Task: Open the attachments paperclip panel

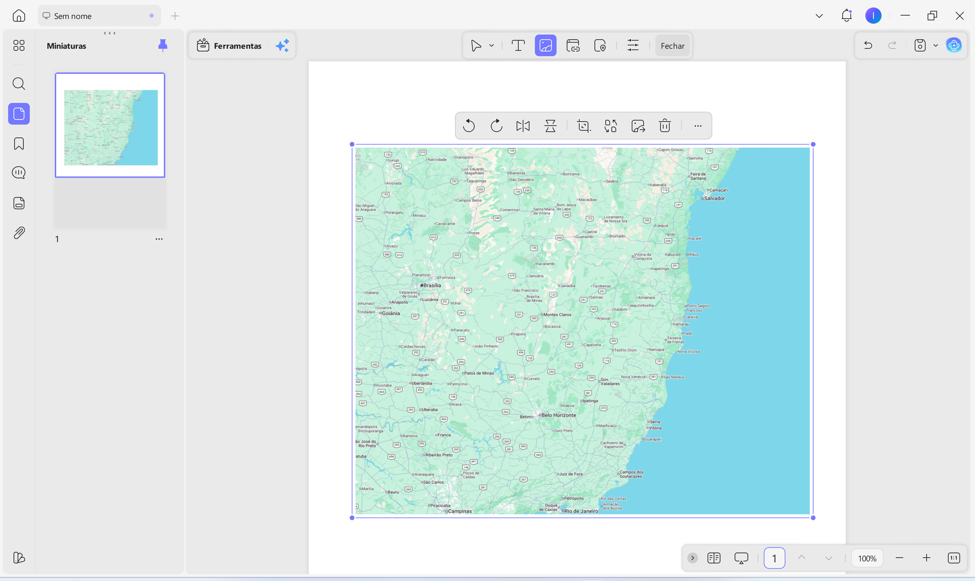Action: click(x=19, y=233)
